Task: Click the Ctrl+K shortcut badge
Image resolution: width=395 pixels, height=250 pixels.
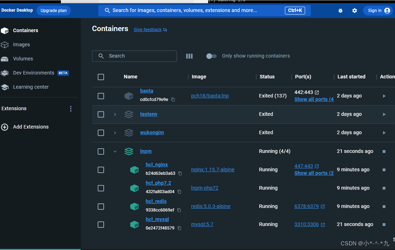Action: click(x=295, y=11)
